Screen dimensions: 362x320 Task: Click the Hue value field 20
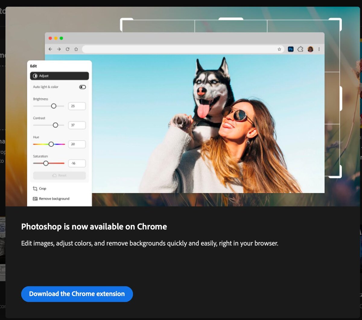[x=77, y=144]
